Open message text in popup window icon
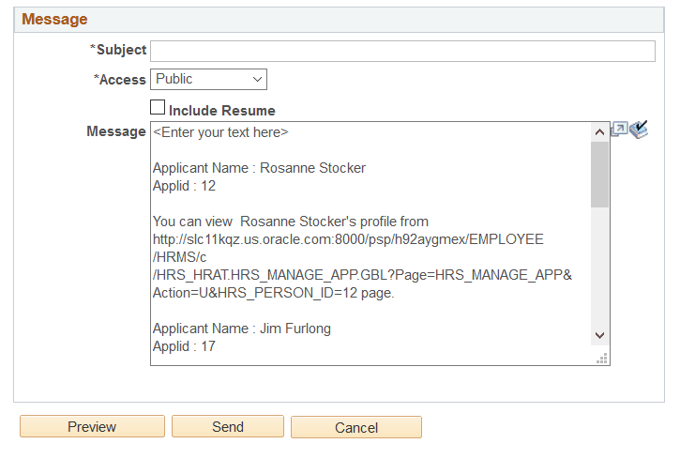 pos(619,130)
